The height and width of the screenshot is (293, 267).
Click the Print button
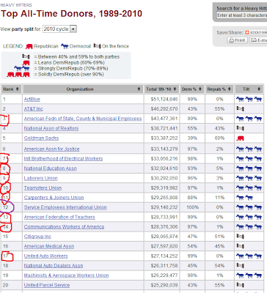237,40
